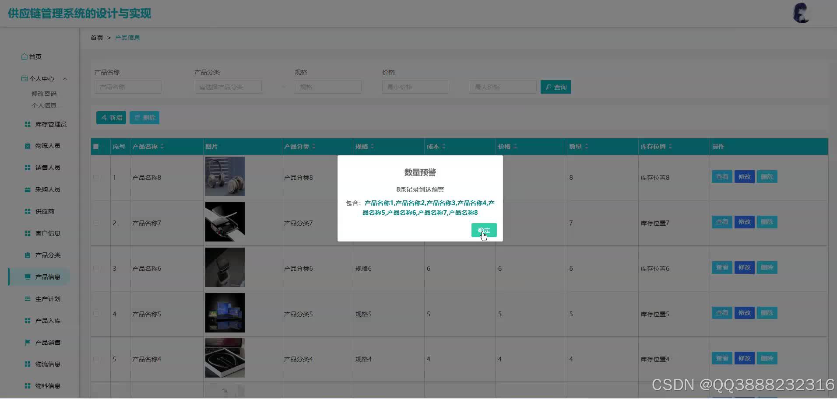
Task: Check the row checkbox for 产品名称5
Action: [x=96, y=314]
